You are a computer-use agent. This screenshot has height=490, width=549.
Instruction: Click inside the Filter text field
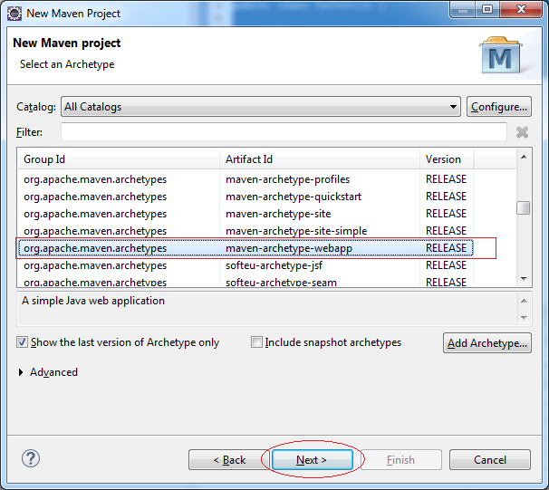[x=284, y=132]
